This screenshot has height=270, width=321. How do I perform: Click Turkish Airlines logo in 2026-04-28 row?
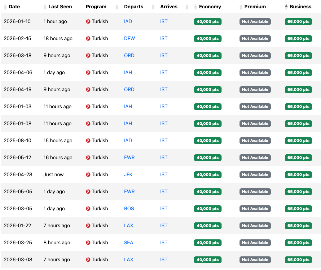(88, 174)
